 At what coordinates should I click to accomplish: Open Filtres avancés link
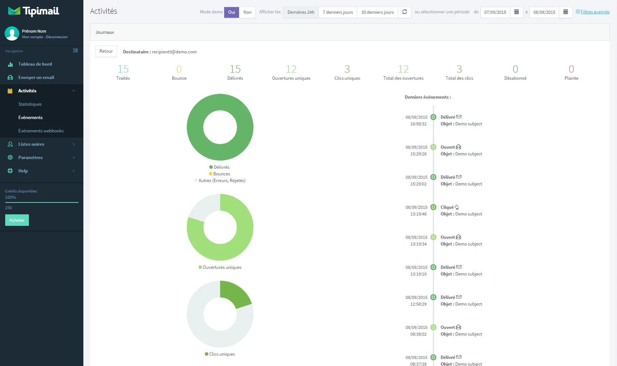tap(595, 12)
